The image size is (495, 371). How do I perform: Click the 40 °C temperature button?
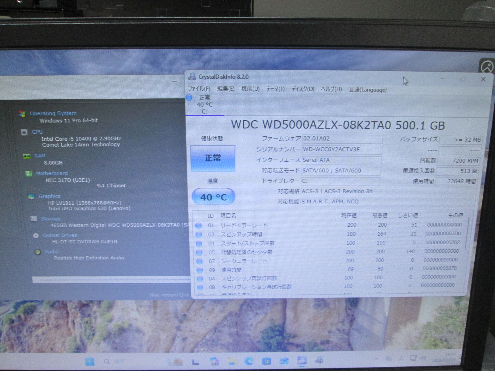[213, 197]
